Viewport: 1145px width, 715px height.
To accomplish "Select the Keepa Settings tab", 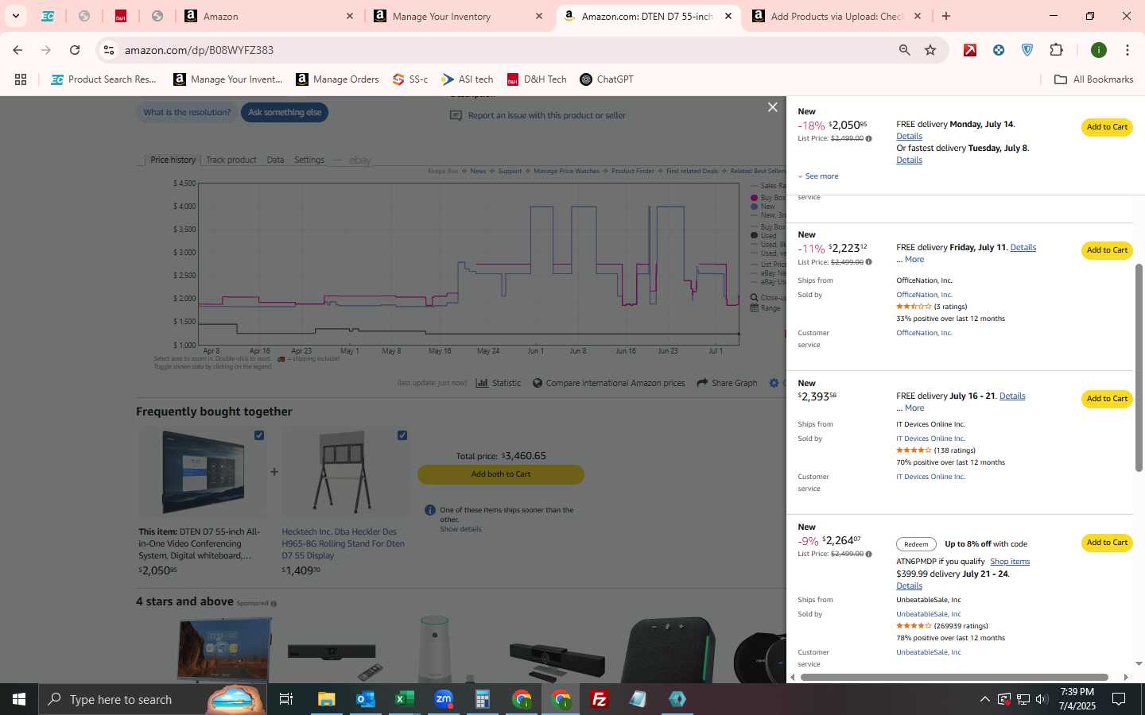I will [x=309, y=160].
